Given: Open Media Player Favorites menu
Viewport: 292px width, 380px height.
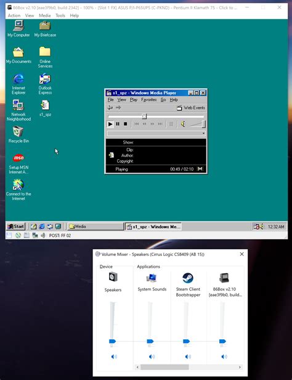Looking at the screenshot, I should click(x=149, y=99).
